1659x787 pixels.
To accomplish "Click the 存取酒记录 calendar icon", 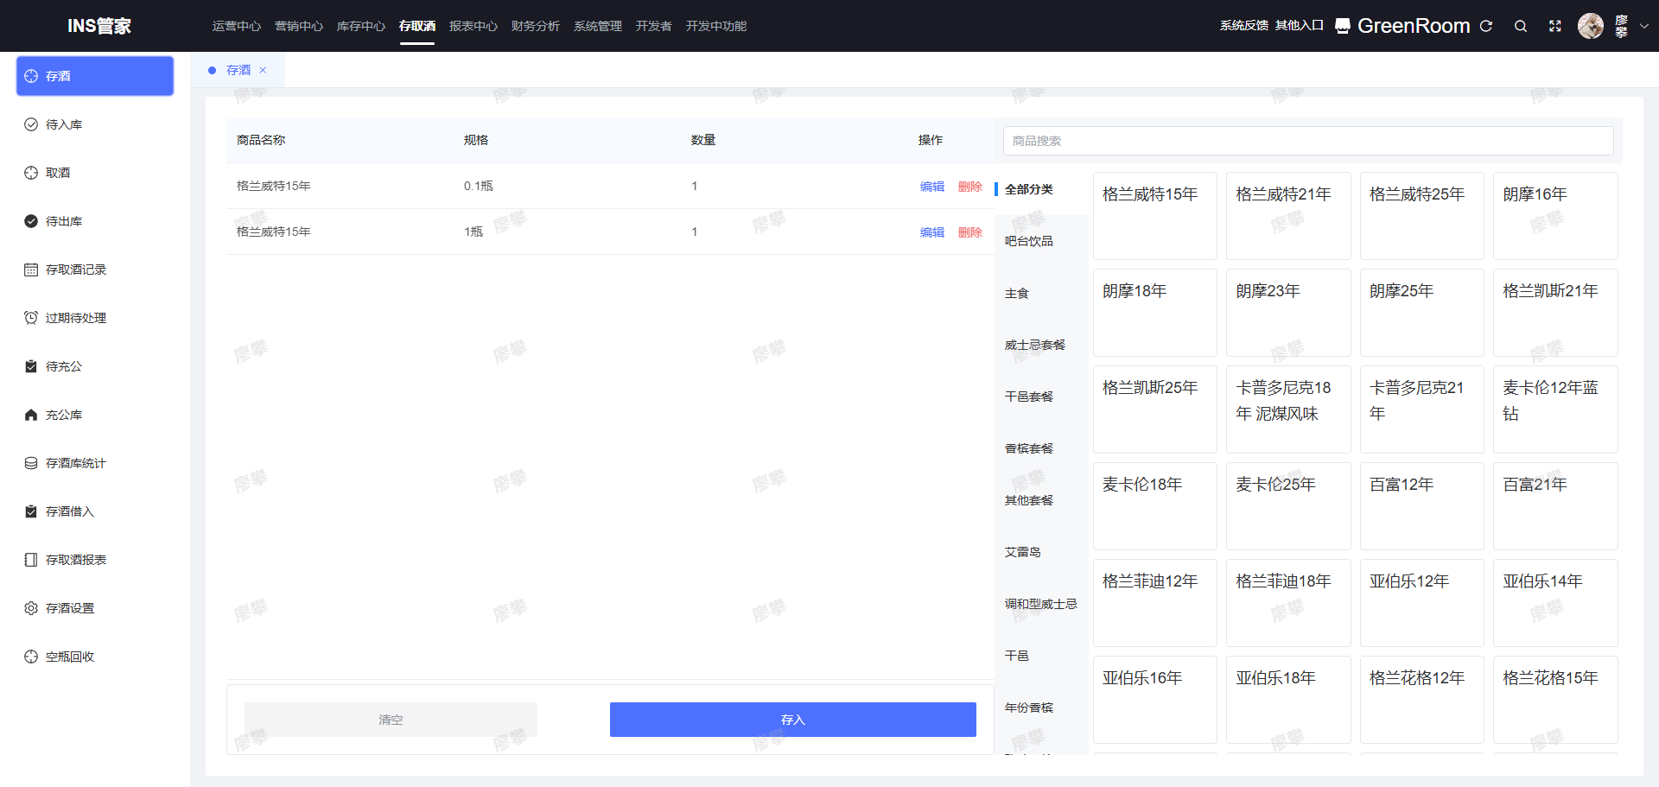I will 31,270.
